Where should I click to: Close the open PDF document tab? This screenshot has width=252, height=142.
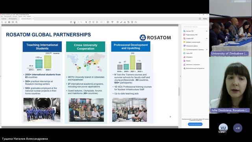(33, 19)
